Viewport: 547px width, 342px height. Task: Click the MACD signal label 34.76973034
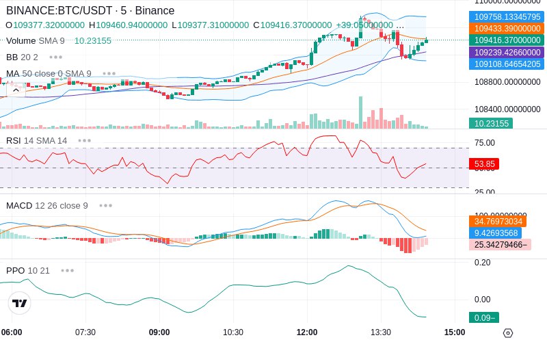(498, 221)
